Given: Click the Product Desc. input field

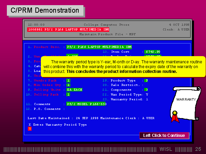Looking at the screenshot, I should (x=99, y=47).
